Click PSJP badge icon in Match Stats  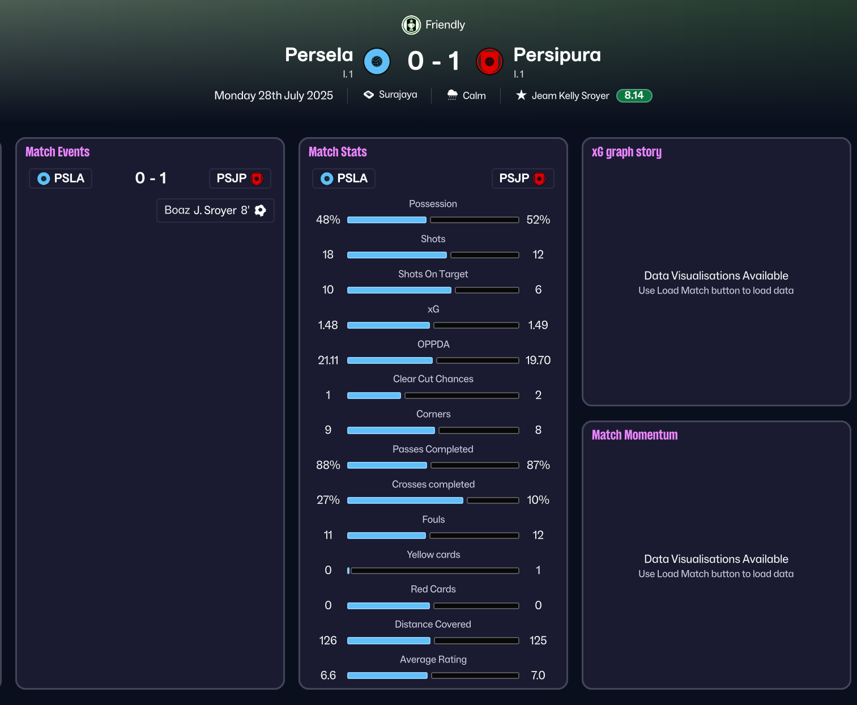click(540, 179)
